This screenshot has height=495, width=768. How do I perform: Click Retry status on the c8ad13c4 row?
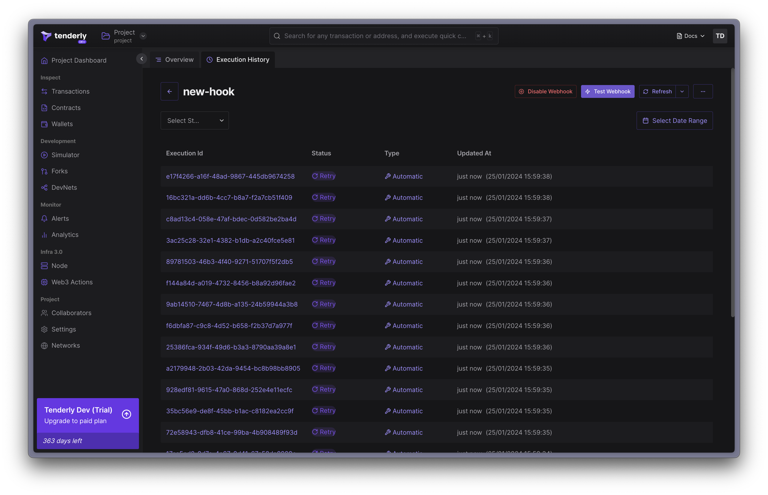324,219
